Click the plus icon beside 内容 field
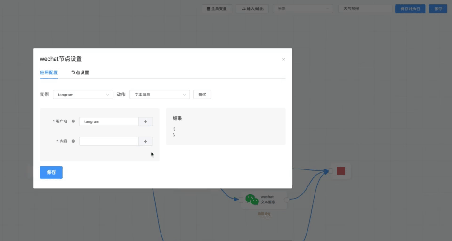The image size is (452, 241). pos(145,142)
